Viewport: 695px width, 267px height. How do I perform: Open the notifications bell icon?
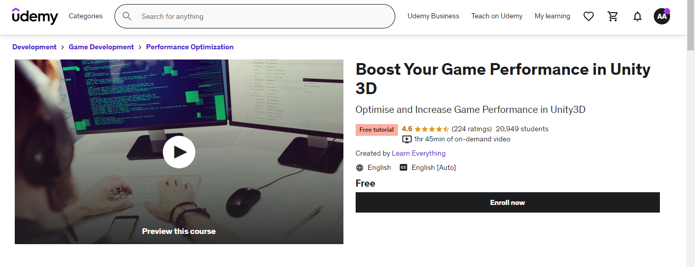click(x=638, y=16)
